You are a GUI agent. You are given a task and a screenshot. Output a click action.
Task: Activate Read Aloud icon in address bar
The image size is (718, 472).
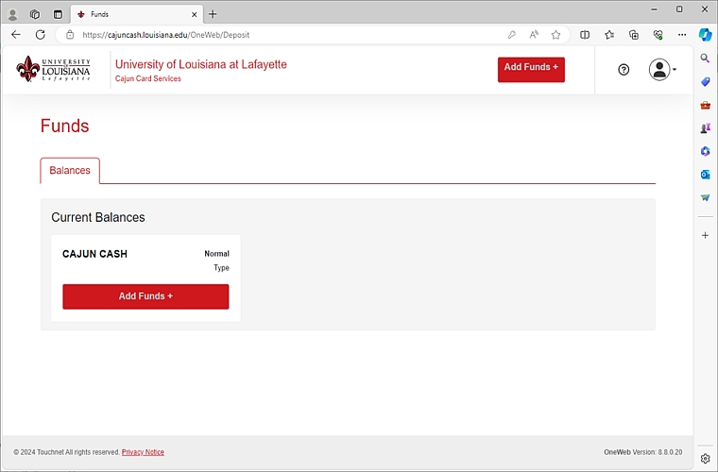click(x=534, y=35)
